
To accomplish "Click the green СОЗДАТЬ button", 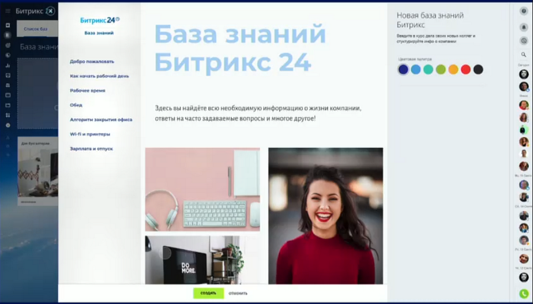I will pos(208,293).
